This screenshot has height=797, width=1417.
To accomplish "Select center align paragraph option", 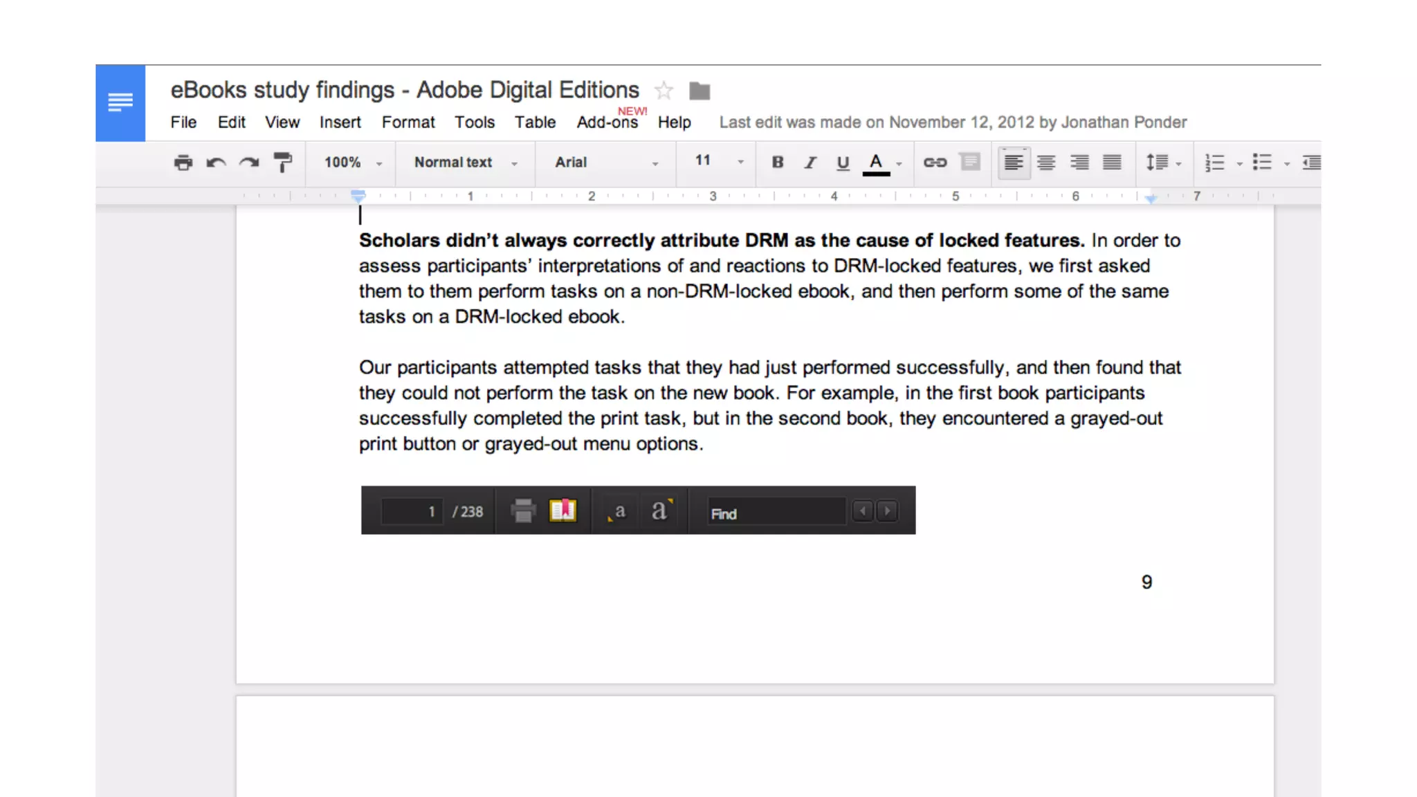I will (x=1046, y=163).
